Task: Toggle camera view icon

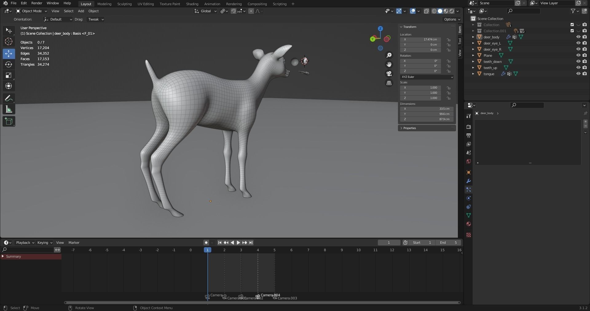Action: point(389,74)
